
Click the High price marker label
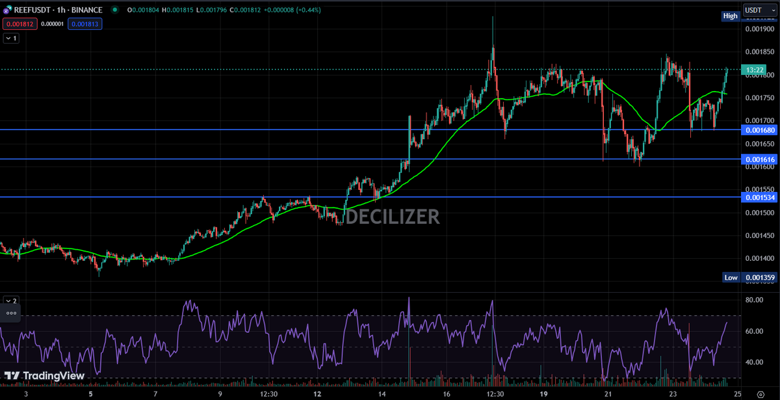tap(731, 16)
